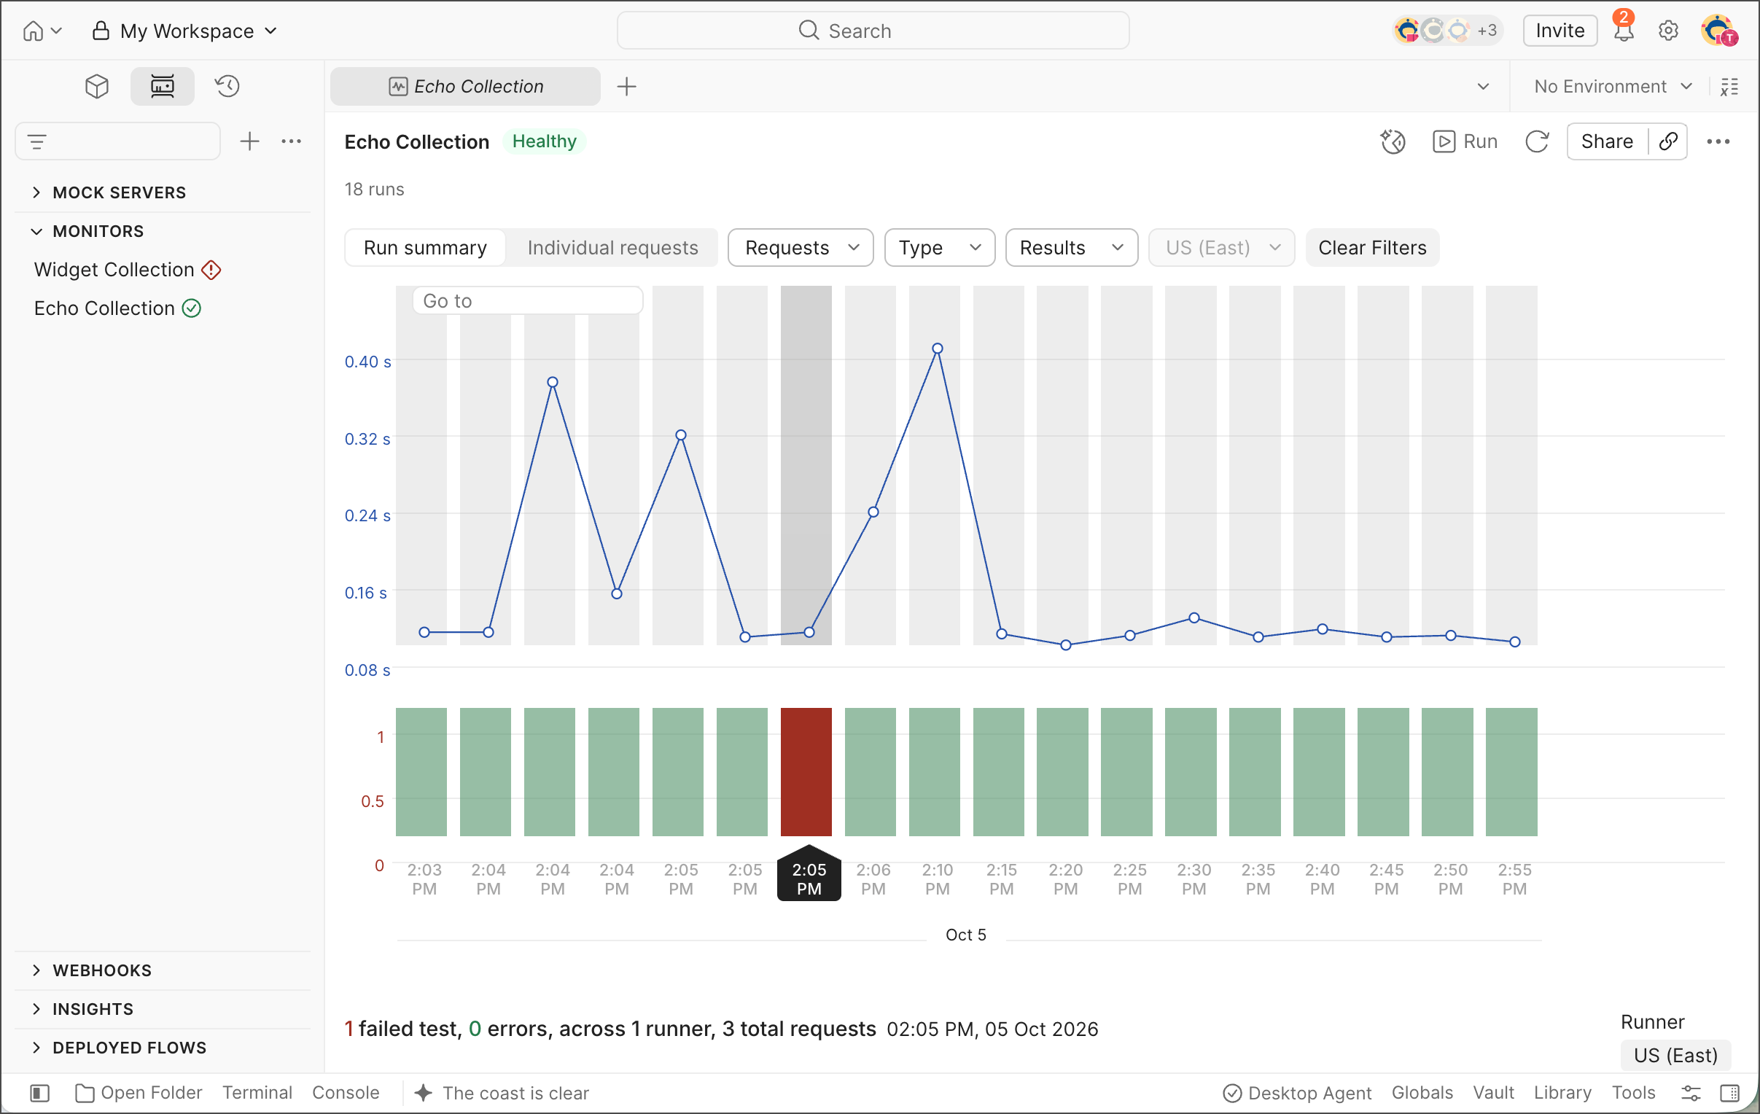Switch to Individual requests tab

612,248
